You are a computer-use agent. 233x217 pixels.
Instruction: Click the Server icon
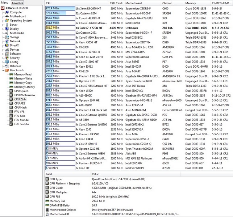tap(7, 25)
